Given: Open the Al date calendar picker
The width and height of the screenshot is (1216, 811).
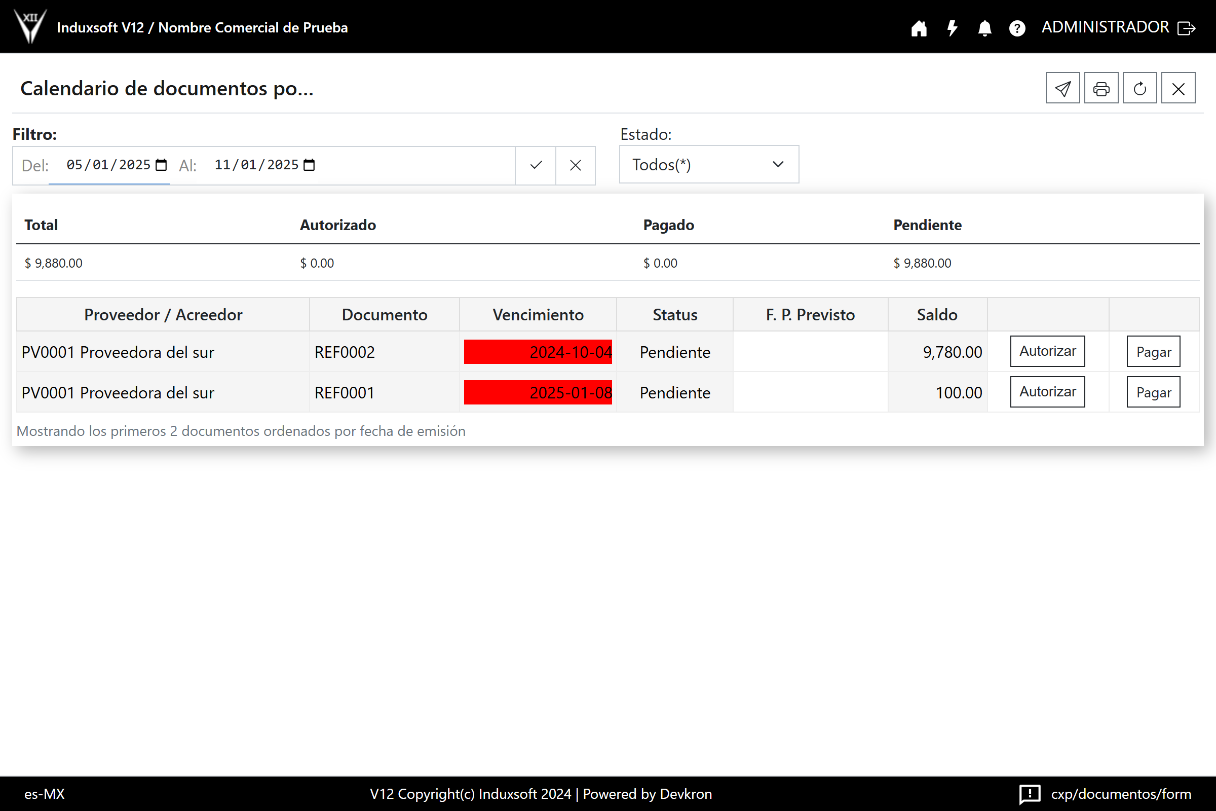Looking at the screenshot, I should coord(309,165).
